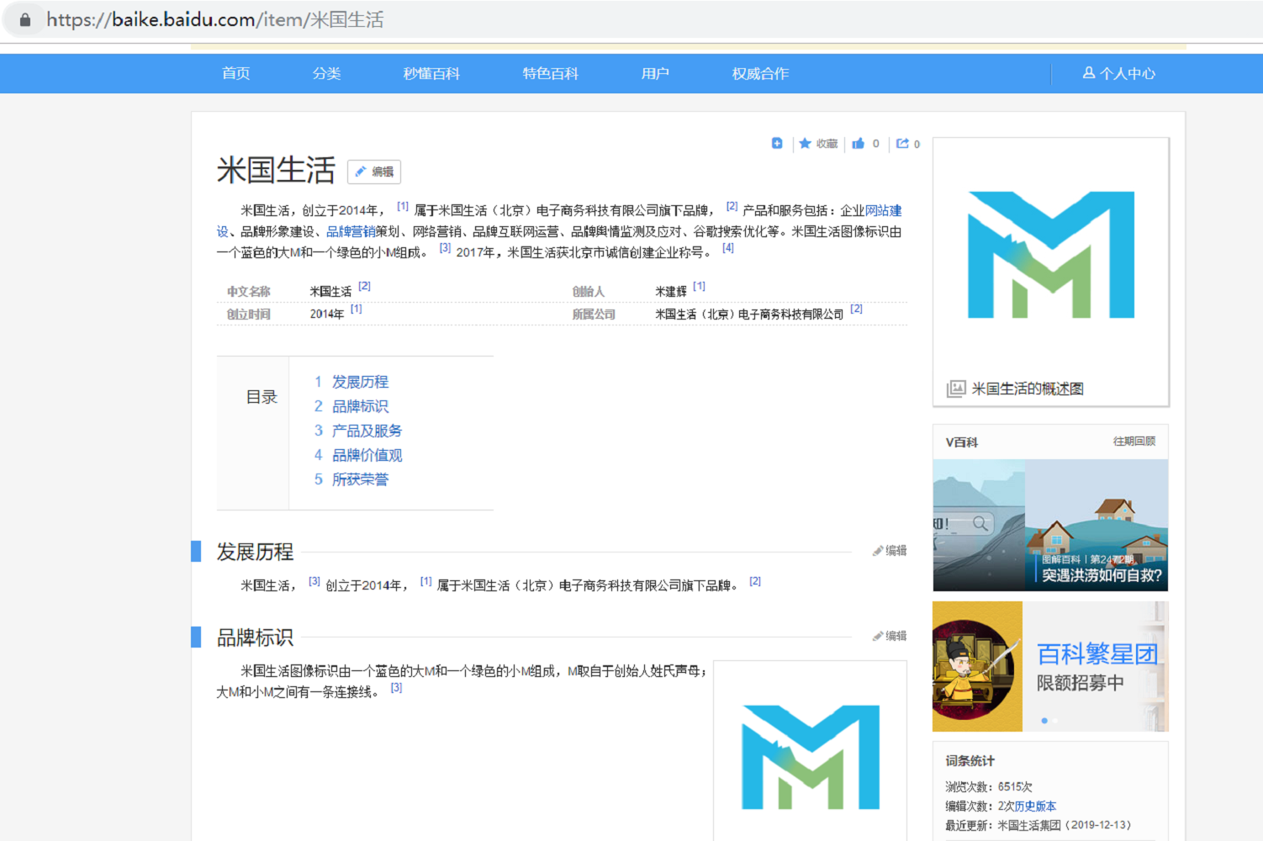
Task: Click reference [1] next to 米建辉
Action: pos(699,286)
